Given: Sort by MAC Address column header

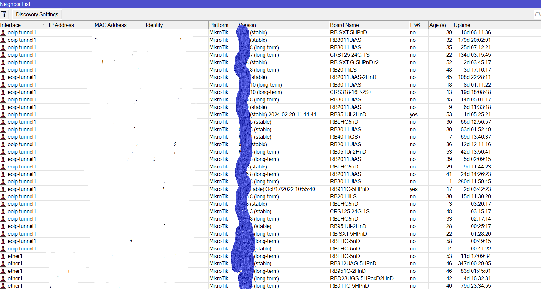Looking at the screenshot, I should pyautogui.click(x=119, y=25).
